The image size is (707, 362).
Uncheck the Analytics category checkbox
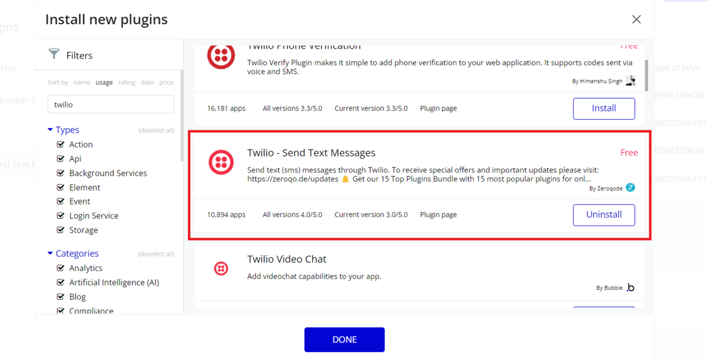(60, 268)
